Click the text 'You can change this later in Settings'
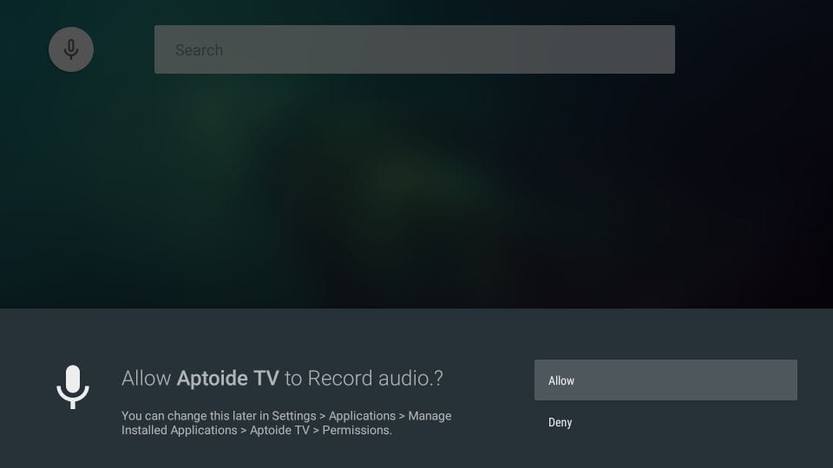Image resolution: width=833 pixels, height=468 pixels. pyautogui.click(x=219, y=415)
